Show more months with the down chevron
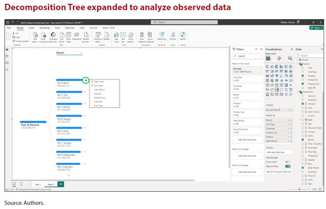This screenshot has height=209, width=326. (x=68, y=175)
